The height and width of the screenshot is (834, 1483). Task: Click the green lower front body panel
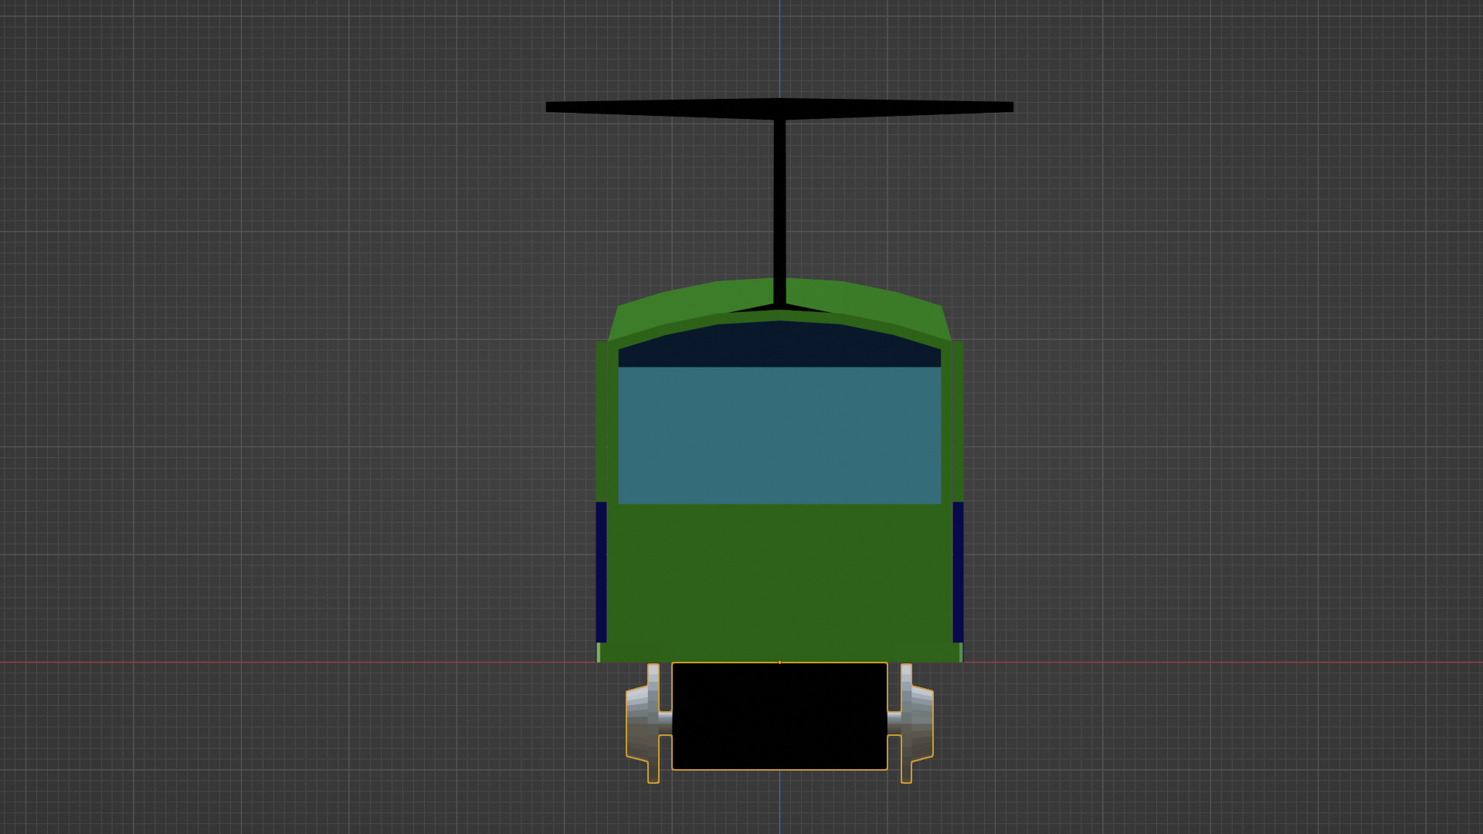point(779,583)
